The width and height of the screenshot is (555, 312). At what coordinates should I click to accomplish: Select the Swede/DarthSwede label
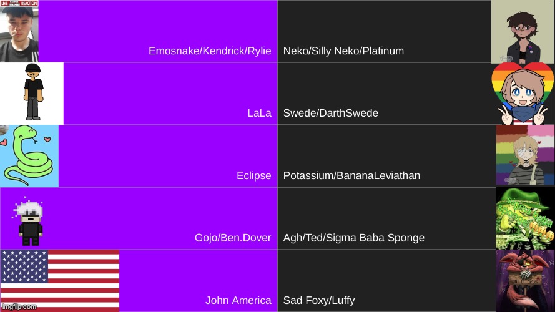pyautogui.click(x=331, y=113)
